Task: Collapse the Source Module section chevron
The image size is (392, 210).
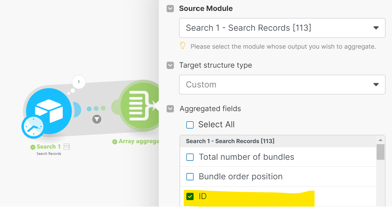Action: point(170,9)
